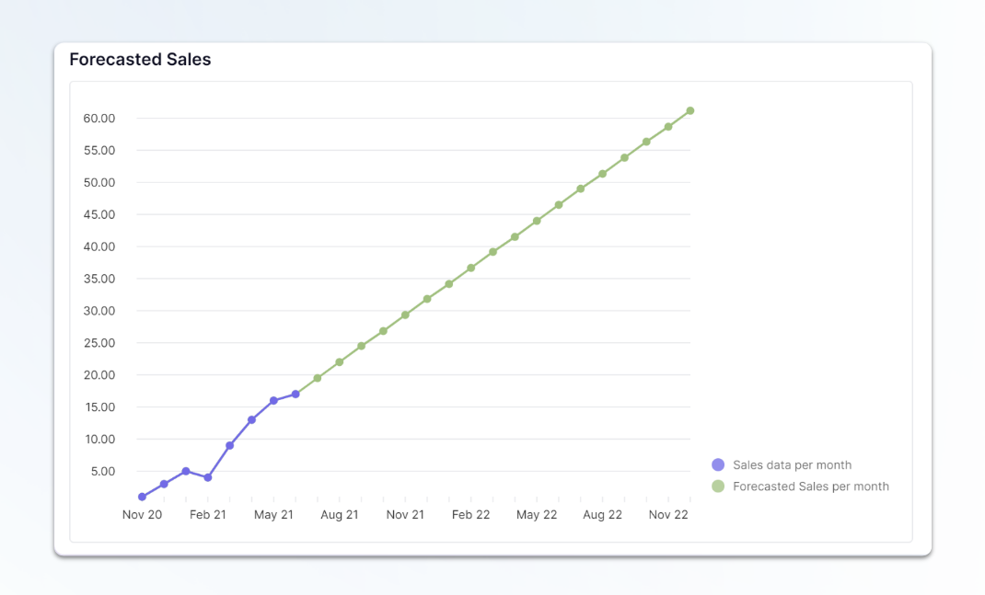Click the 'Nov 22' x-axis label
This screenshot has height=595, width=985.
(668, 515)
